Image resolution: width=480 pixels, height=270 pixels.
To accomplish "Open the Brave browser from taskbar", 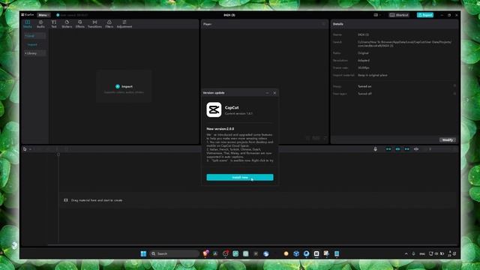I will click(x=205, y=253).
